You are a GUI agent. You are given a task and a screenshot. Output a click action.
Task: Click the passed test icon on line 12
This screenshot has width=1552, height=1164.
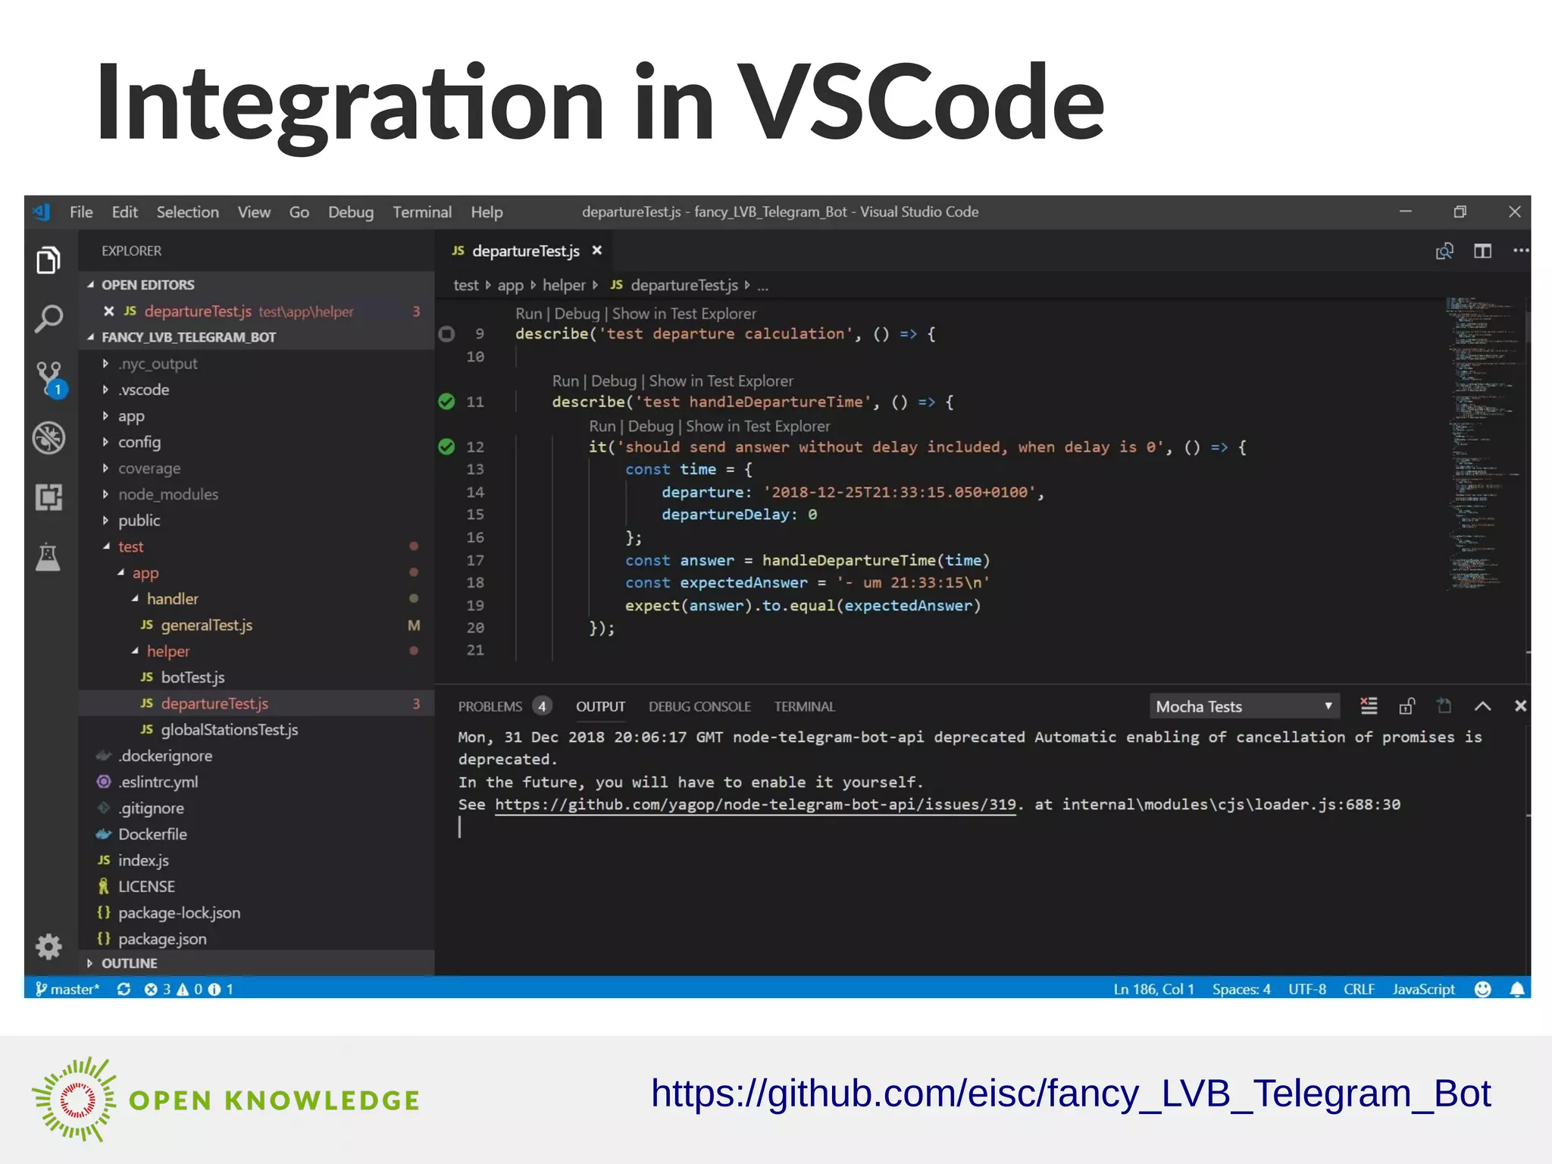tap(447, 447)
